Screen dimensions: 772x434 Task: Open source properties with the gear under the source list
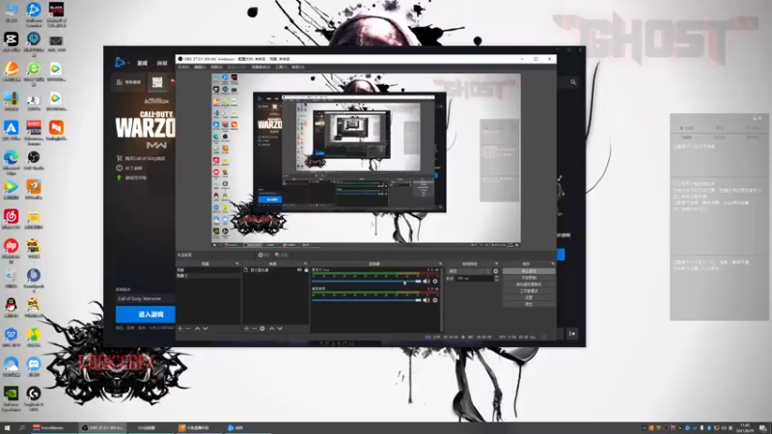pos(262,328)
